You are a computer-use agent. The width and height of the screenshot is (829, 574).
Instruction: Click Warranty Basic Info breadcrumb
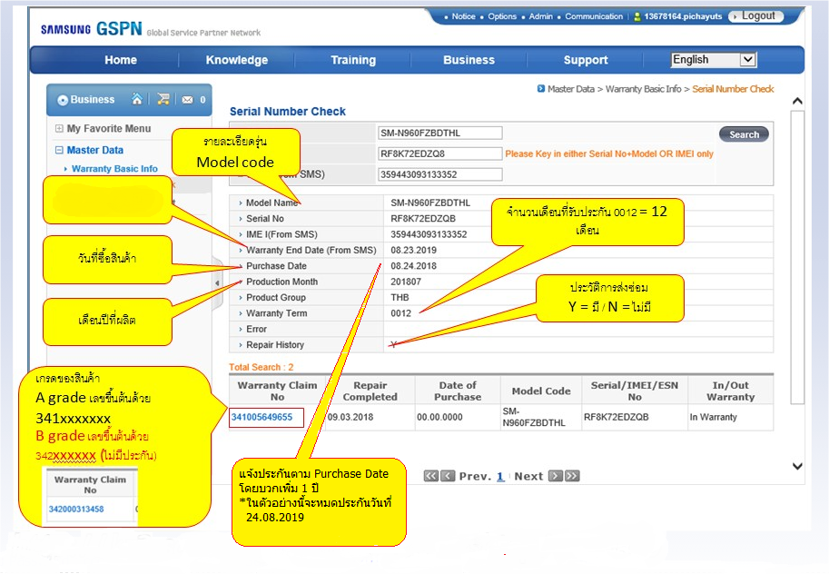644,89
